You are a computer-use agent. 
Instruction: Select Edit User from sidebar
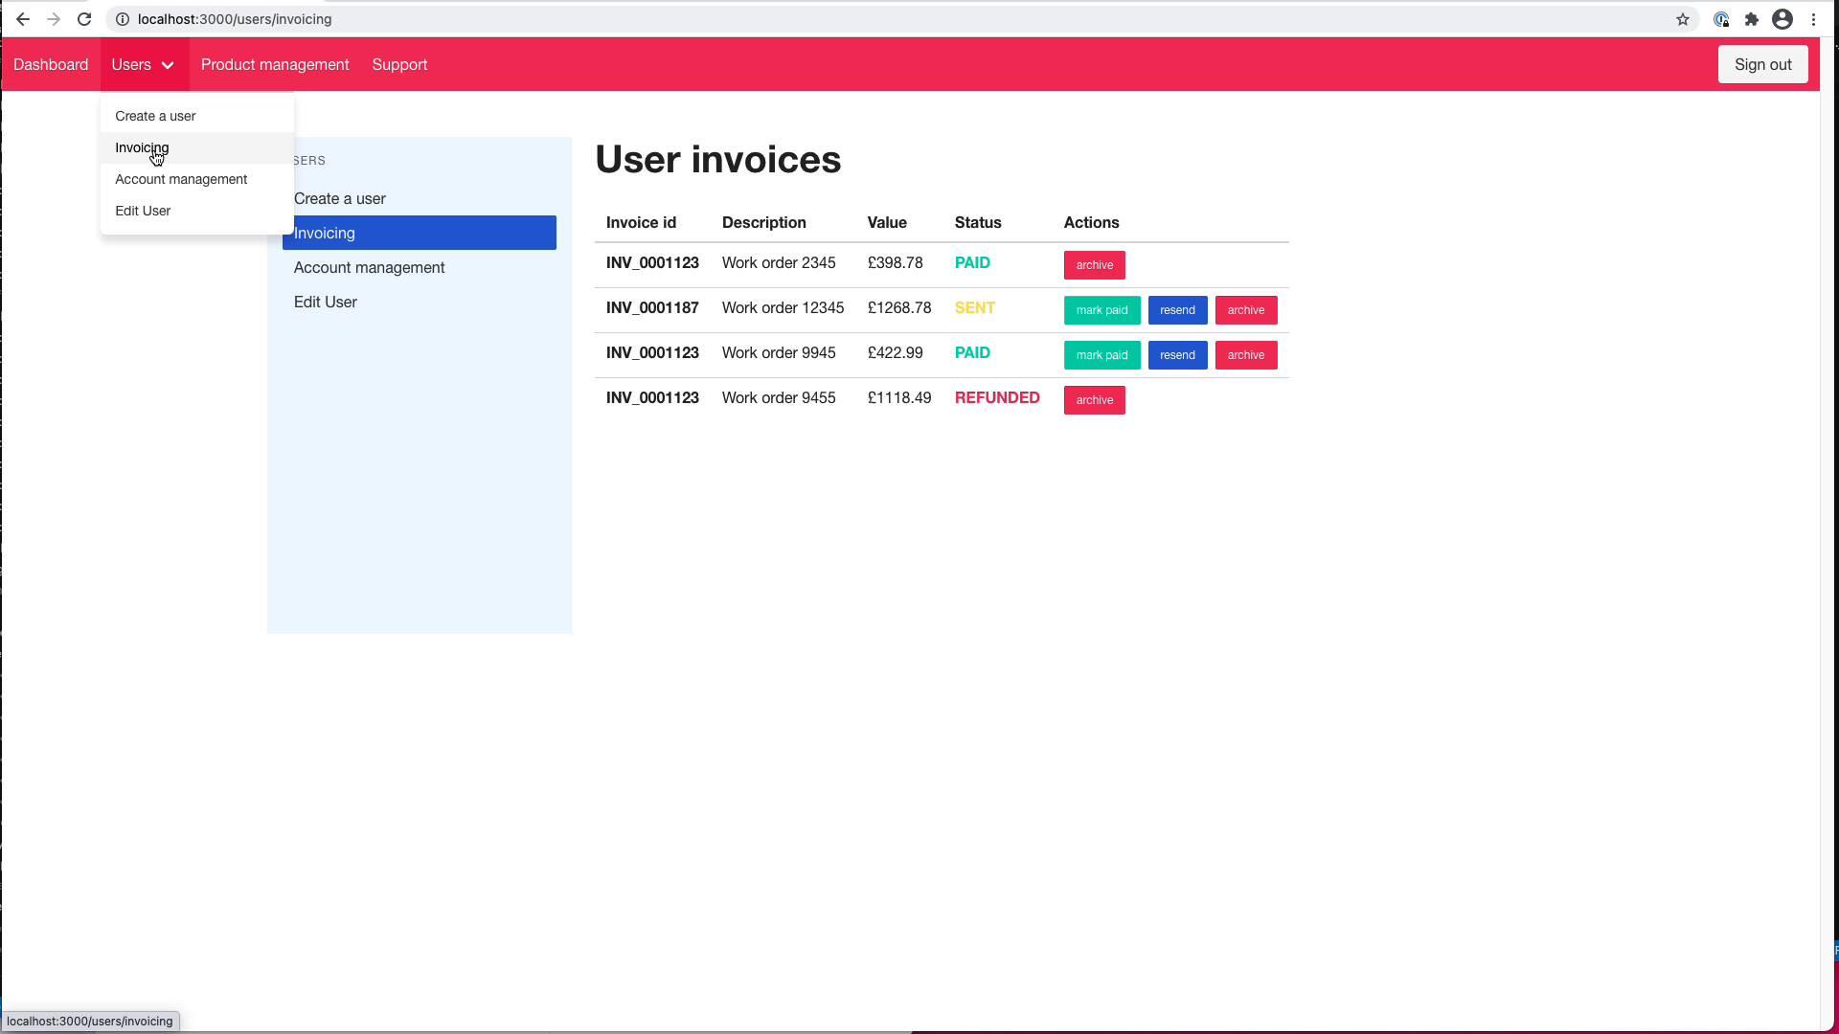click(325, 302)
